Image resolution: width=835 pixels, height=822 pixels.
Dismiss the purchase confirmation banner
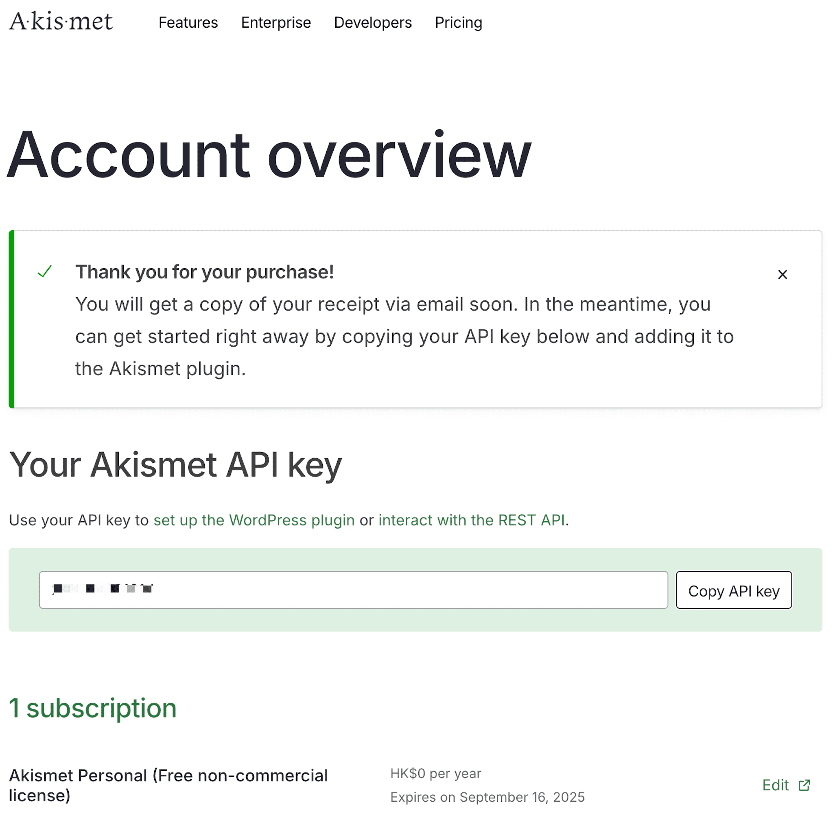pos(783,275)
